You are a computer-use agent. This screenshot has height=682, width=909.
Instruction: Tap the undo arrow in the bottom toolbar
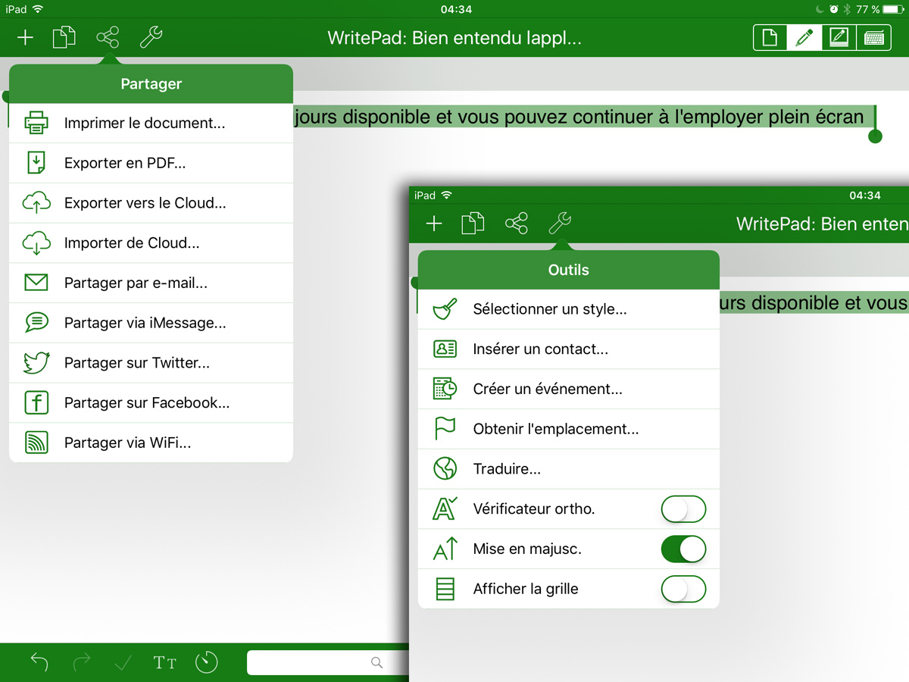coord(39,662)
